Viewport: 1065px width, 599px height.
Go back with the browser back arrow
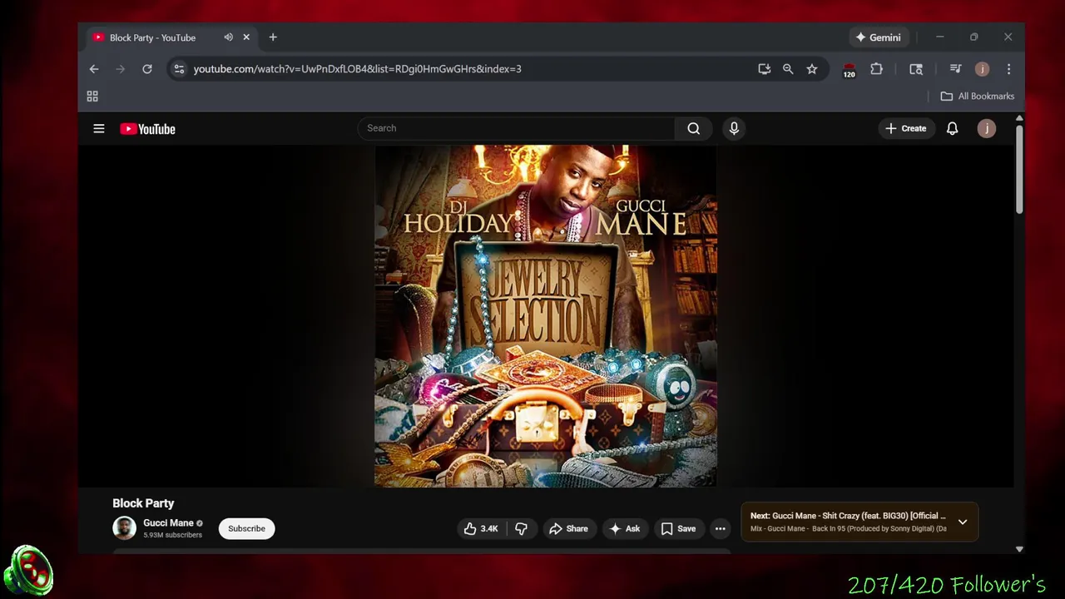(x=94, y=69)
